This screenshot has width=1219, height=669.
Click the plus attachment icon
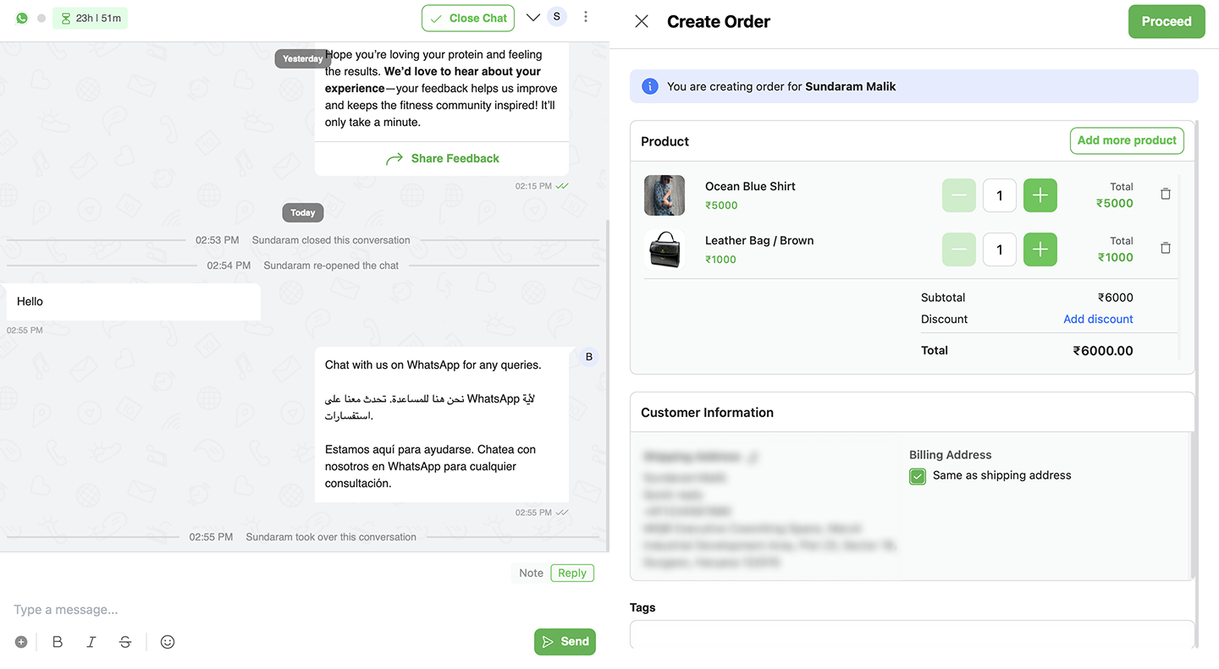[x=21, y=642]
